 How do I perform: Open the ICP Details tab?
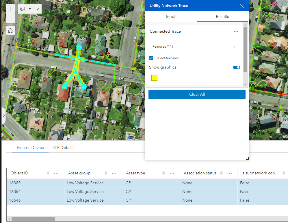pyautogui.click(x=63, y=148)
